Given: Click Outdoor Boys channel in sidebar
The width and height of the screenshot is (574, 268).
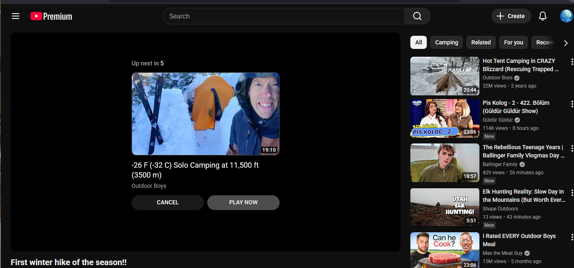Looking at the screenshot, I should 498,78.
